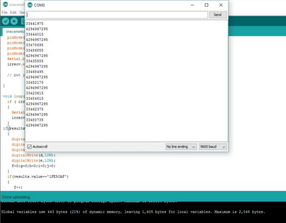Screen dimensions: 286x223
Task: Open the 9600 baud dropdown
Action: (213, 147)
